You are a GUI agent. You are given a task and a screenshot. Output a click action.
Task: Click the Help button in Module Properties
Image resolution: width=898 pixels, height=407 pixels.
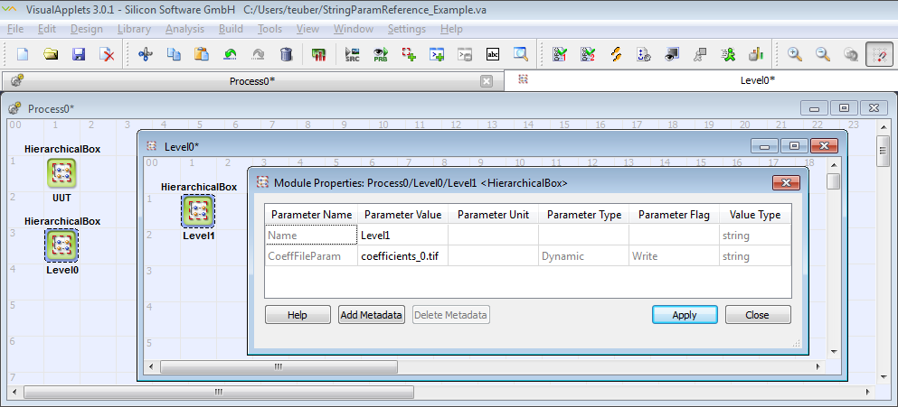tap(298, 315)
